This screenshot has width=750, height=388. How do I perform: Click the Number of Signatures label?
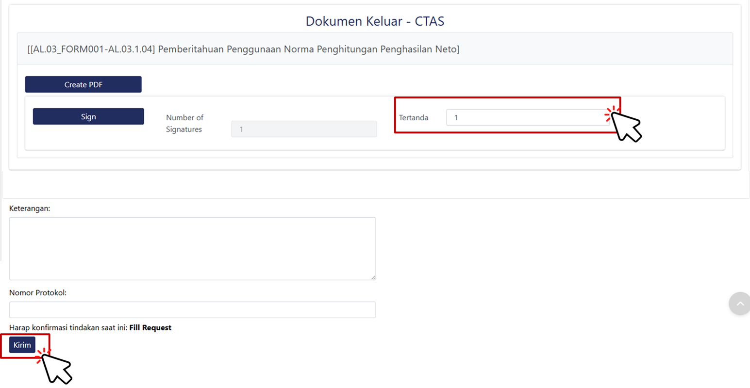(184, 124)
